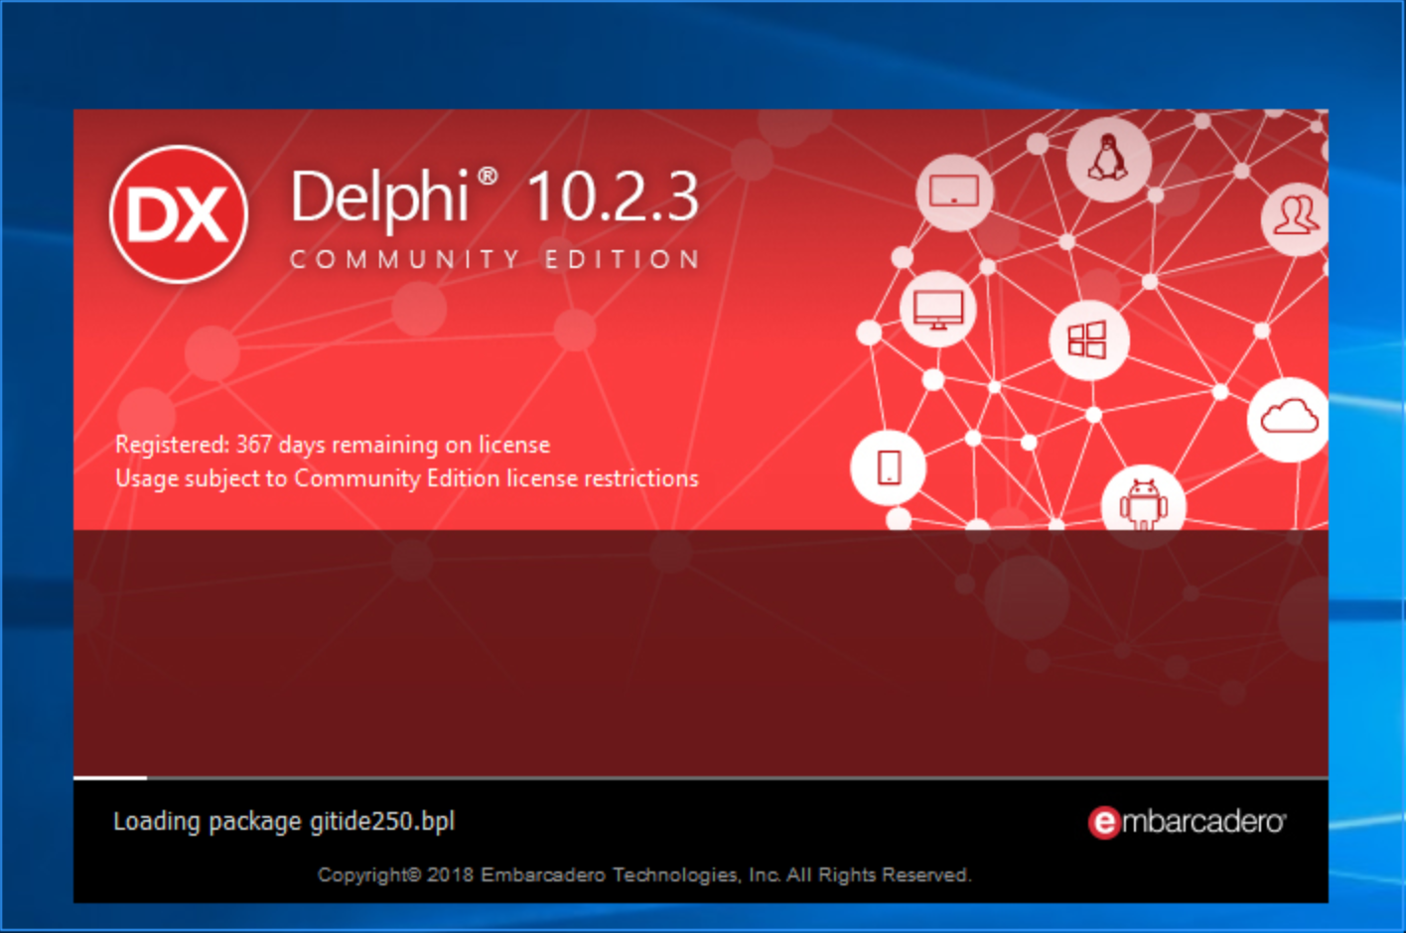The image size is (1406, 933).
Task: Click the Linux penguin icon
Action: [1108, 159]
